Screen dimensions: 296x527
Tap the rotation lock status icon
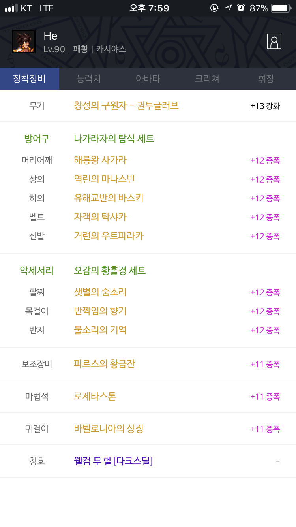(214, 8)
